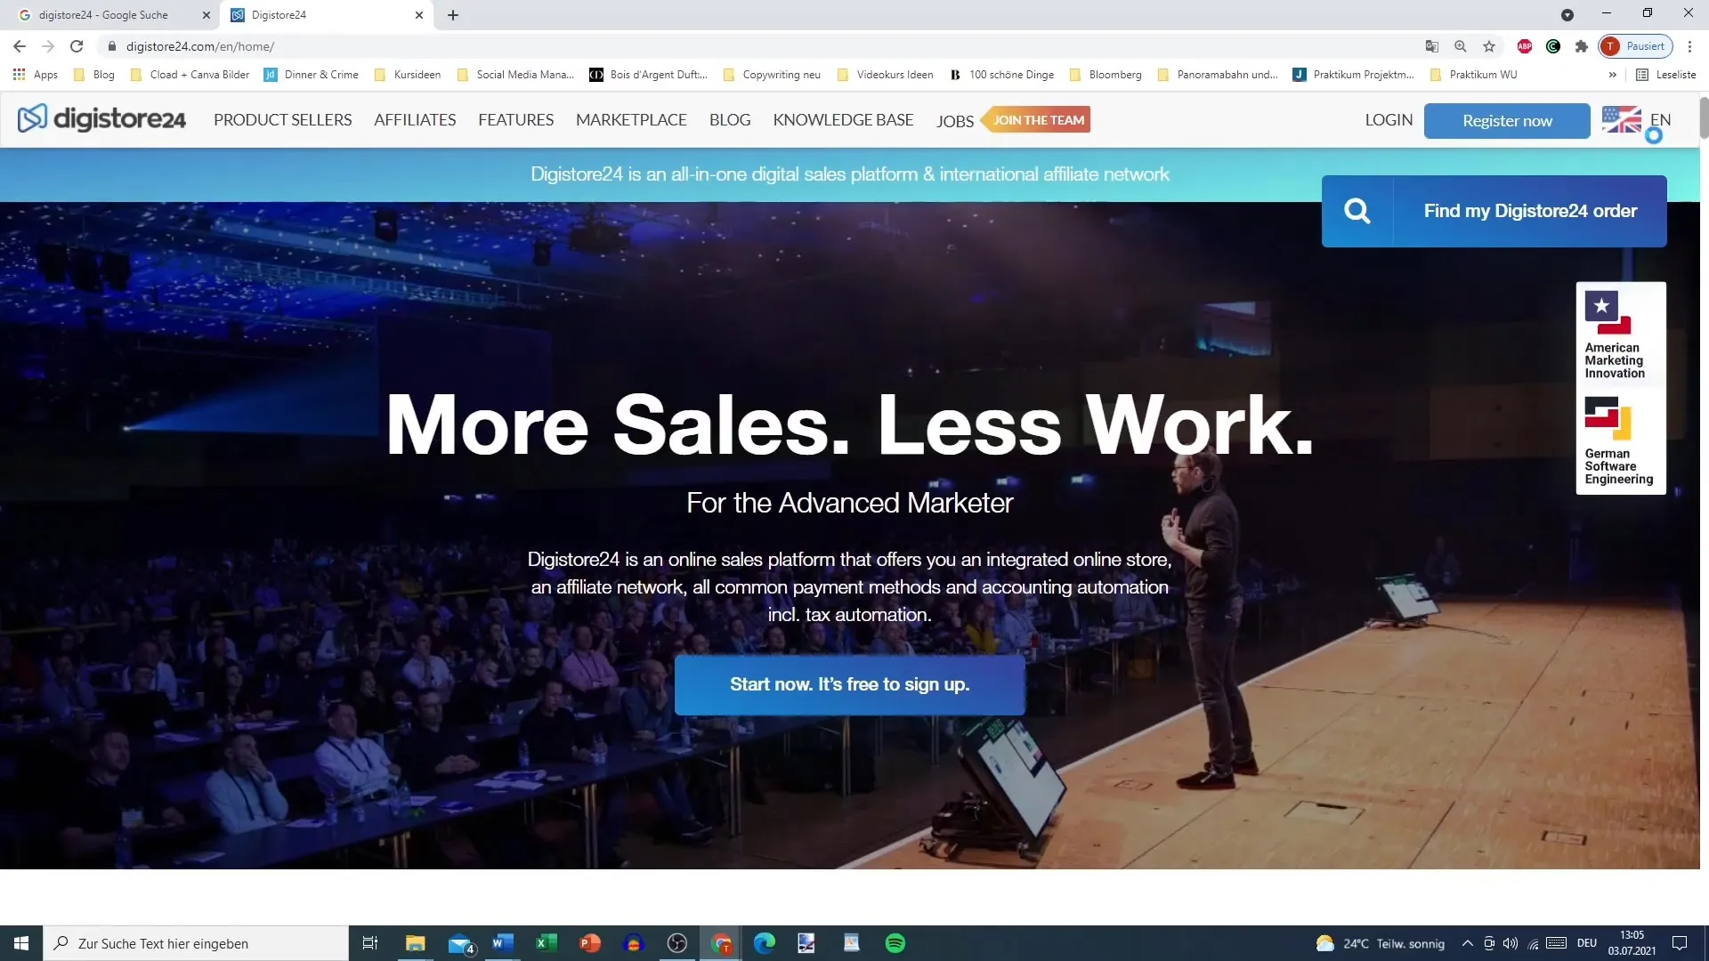Click the German Software Engineering badge

point(1616,440)
